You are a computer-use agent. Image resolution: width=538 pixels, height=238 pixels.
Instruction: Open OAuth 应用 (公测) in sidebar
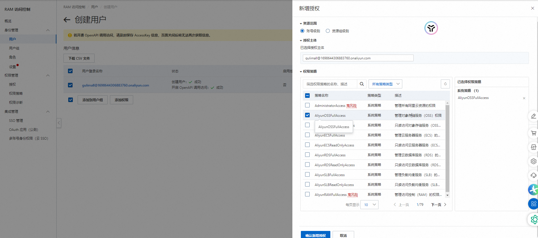point(24,130)
